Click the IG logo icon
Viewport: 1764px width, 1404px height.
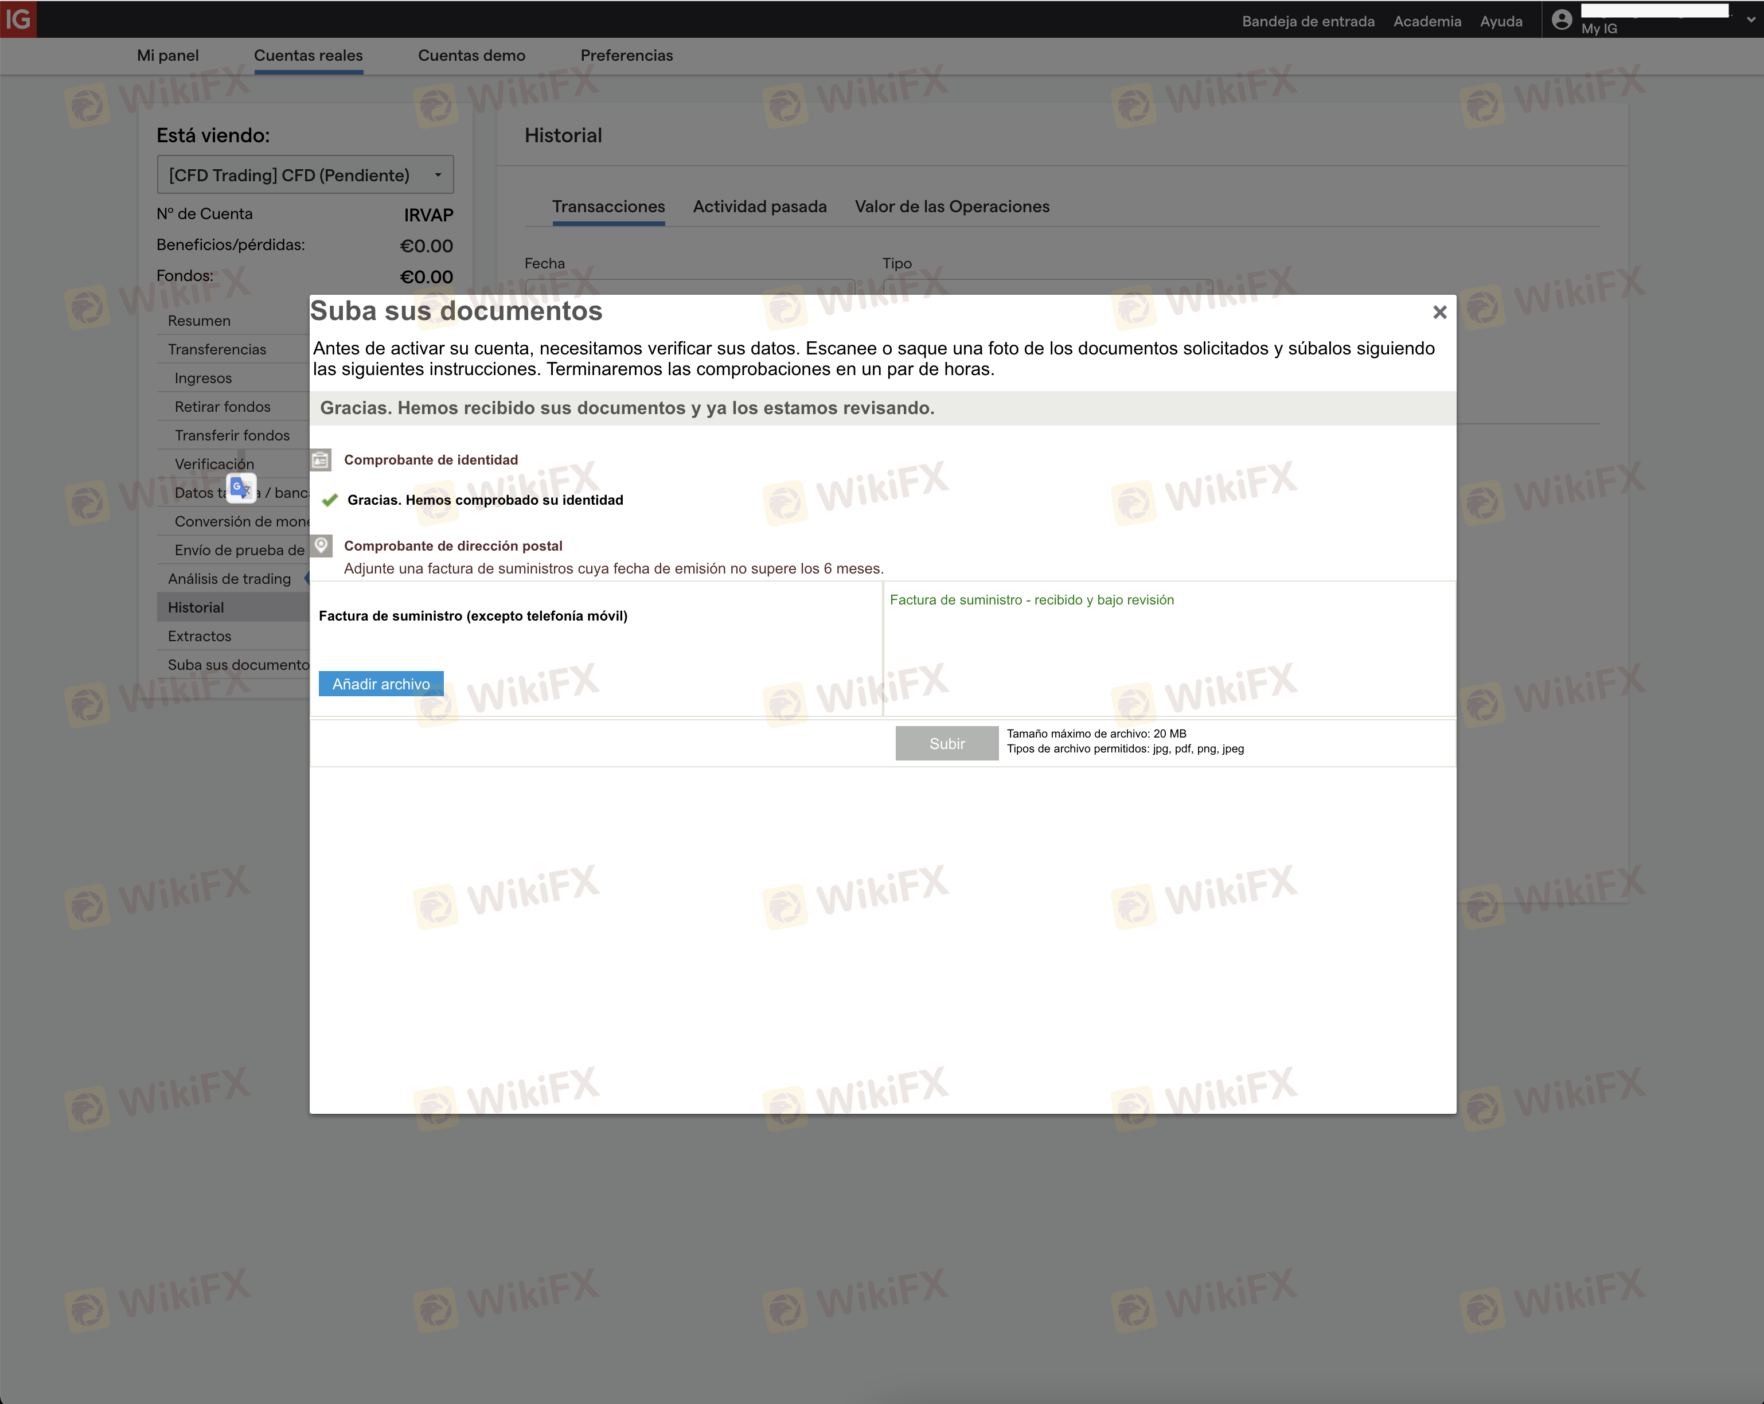pyautogui.click(x=18, y=19)
